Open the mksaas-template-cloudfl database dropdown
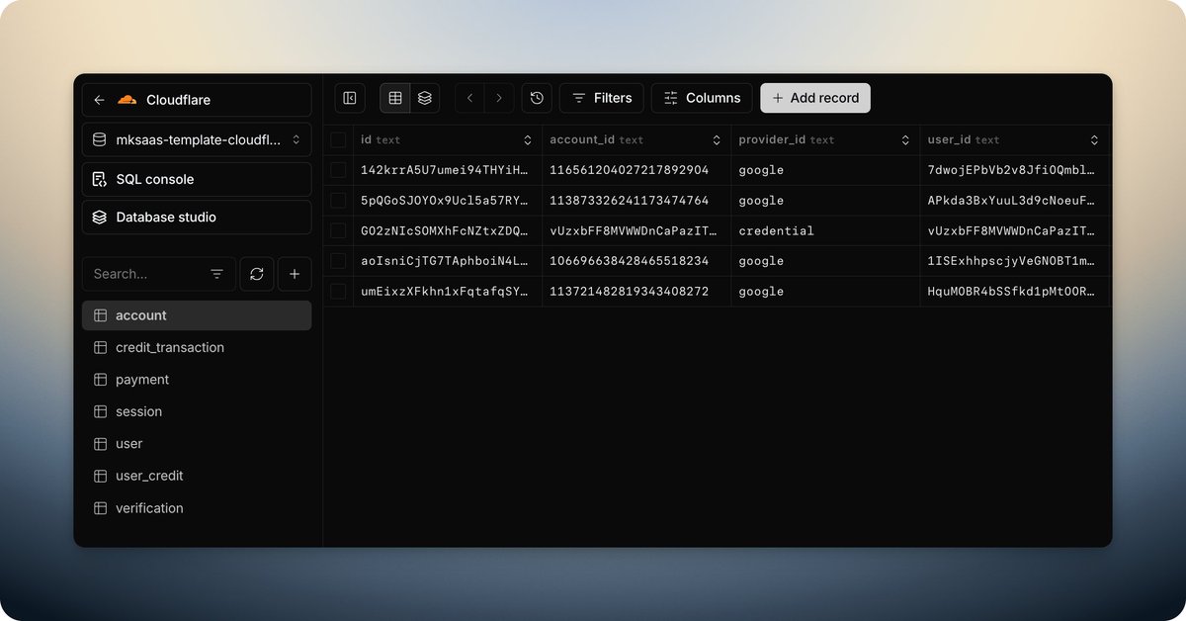 (x=197, y=139)
